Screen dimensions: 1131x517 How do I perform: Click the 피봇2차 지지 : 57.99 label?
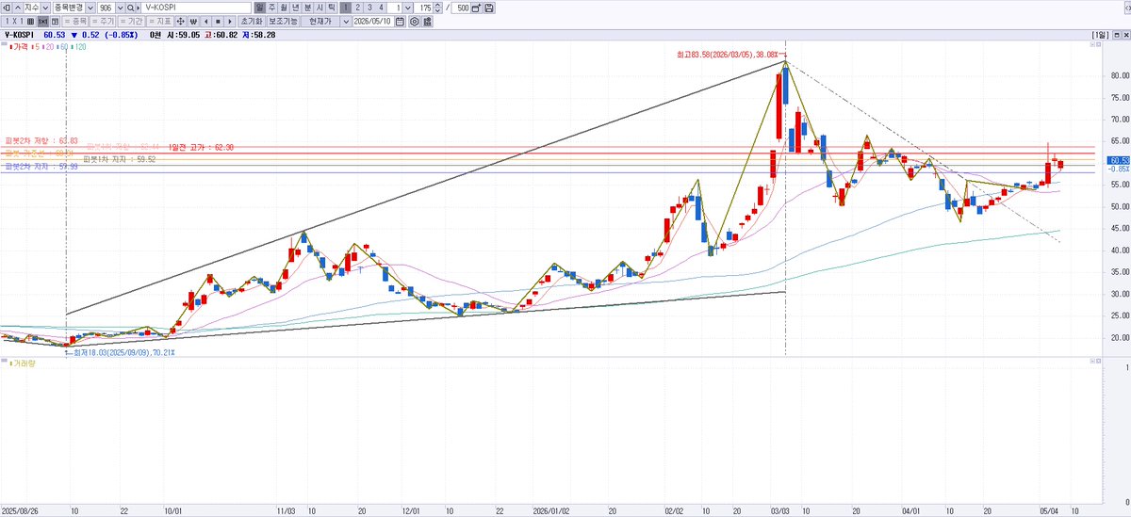41,167
